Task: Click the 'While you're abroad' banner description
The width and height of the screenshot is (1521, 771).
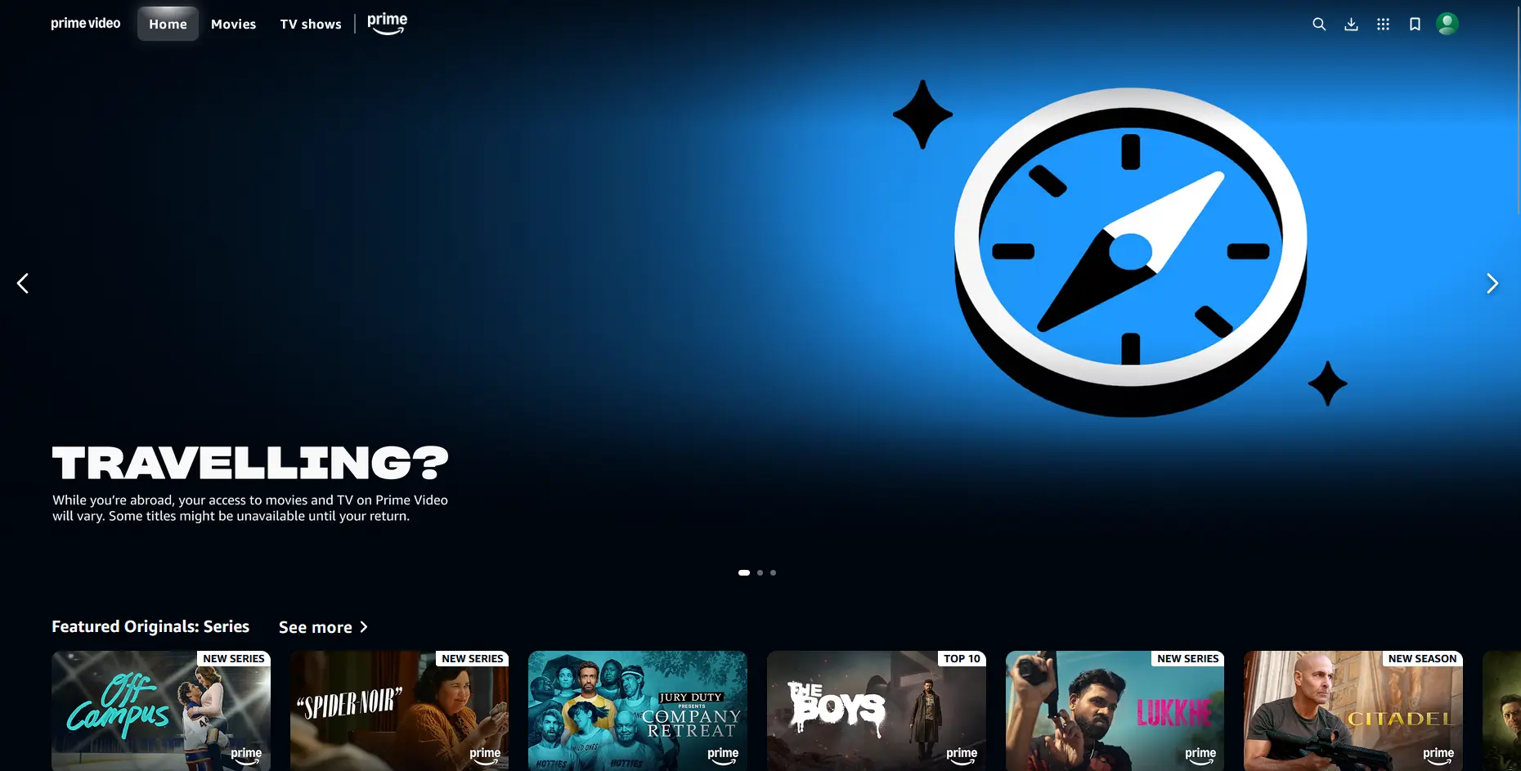Action: (250, 508)
